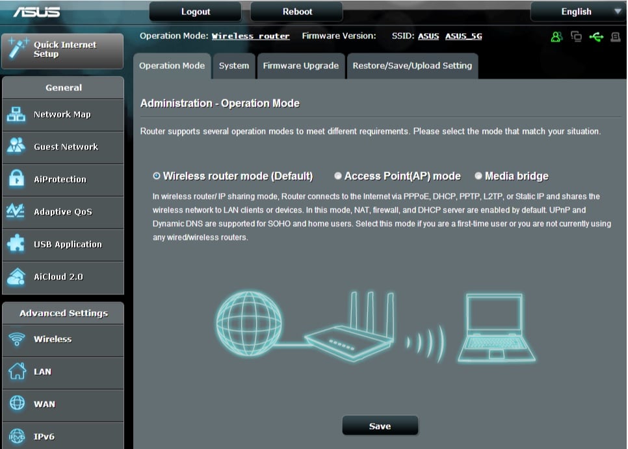Click the AiProtection padlock icon
Screen dimensions: 628x449
pos(16,179)
